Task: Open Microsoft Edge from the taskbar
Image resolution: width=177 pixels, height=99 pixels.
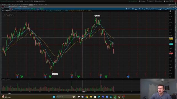Action: pyautogui.click(x=99, y=97)
